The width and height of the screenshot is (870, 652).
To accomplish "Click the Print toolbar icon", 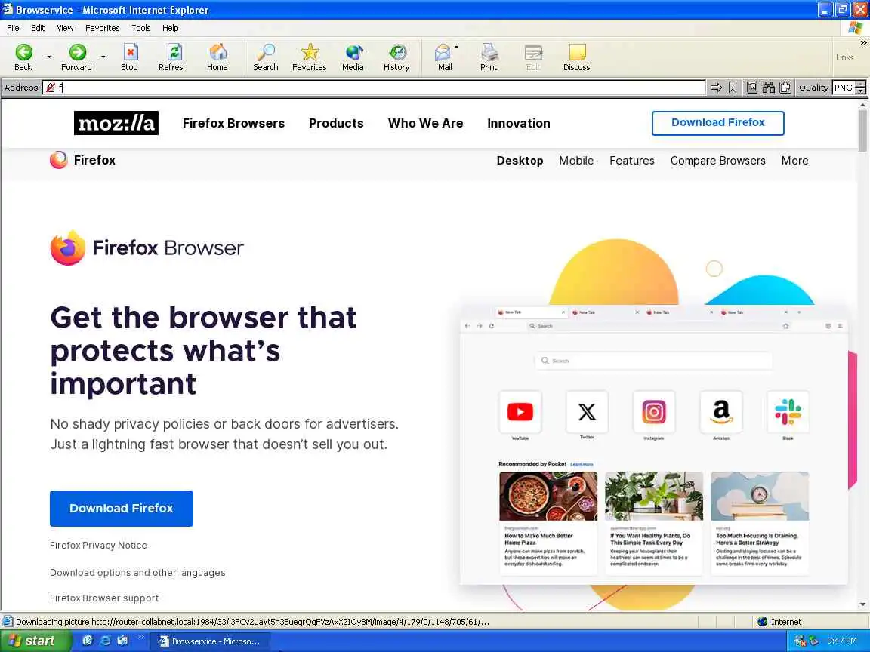I will 489,53.
